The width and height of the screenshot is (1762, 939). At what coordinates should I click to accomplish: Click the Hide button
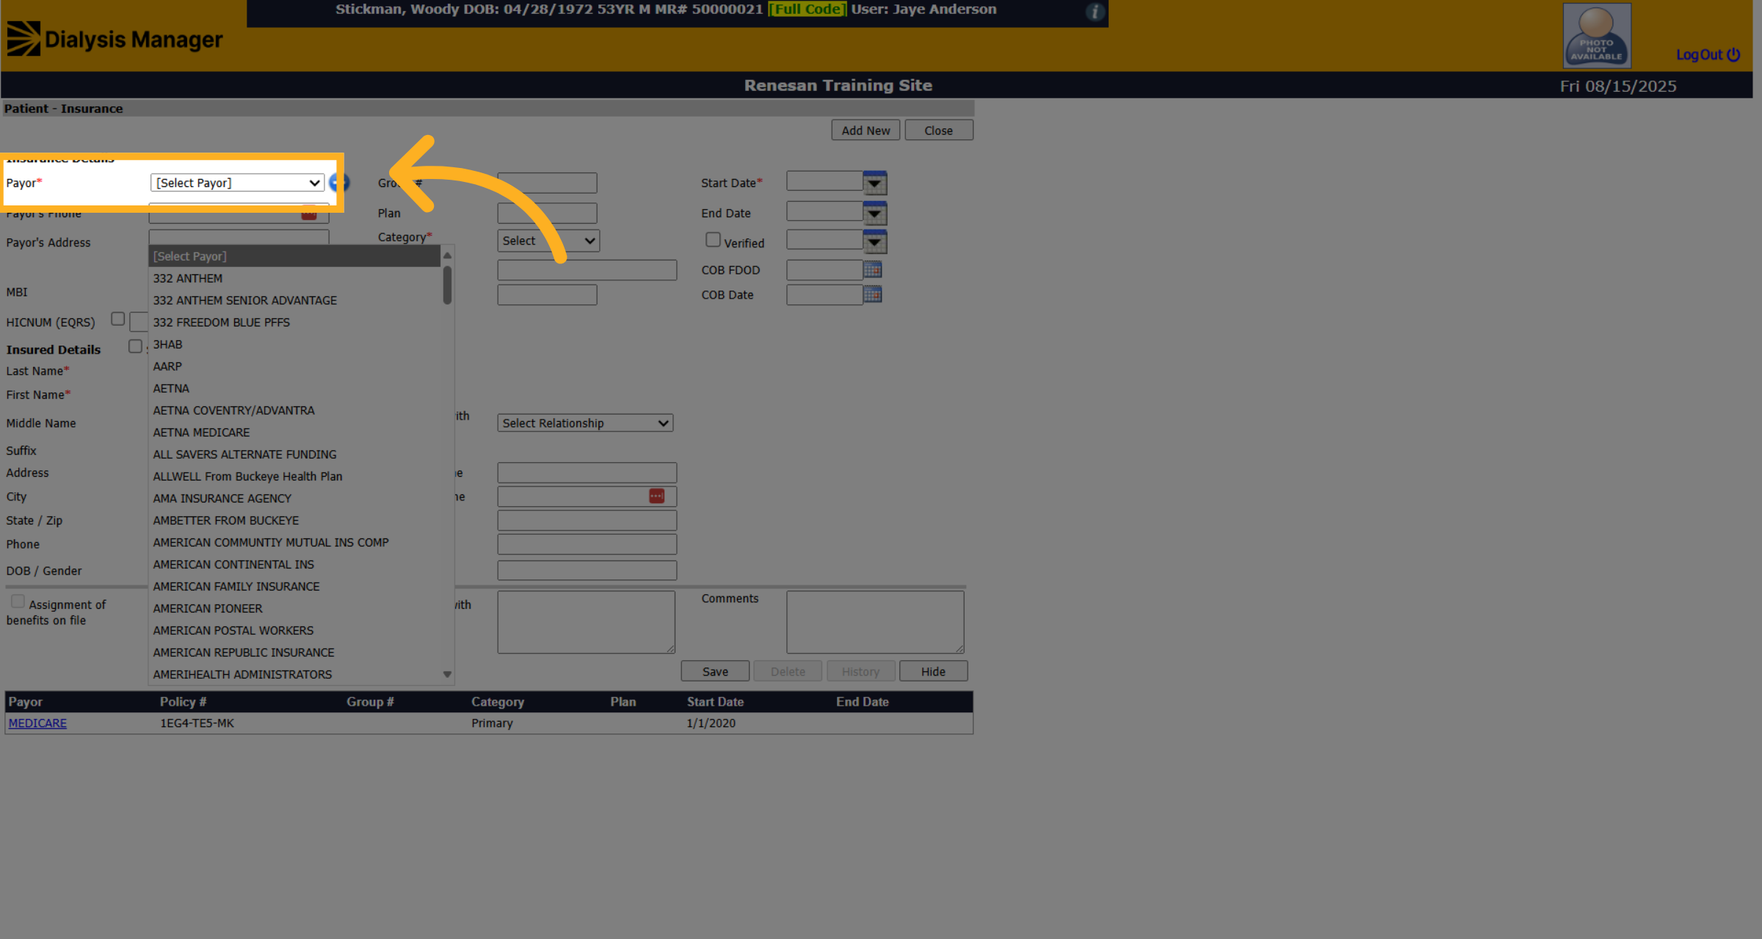click(x=933, y=671)
